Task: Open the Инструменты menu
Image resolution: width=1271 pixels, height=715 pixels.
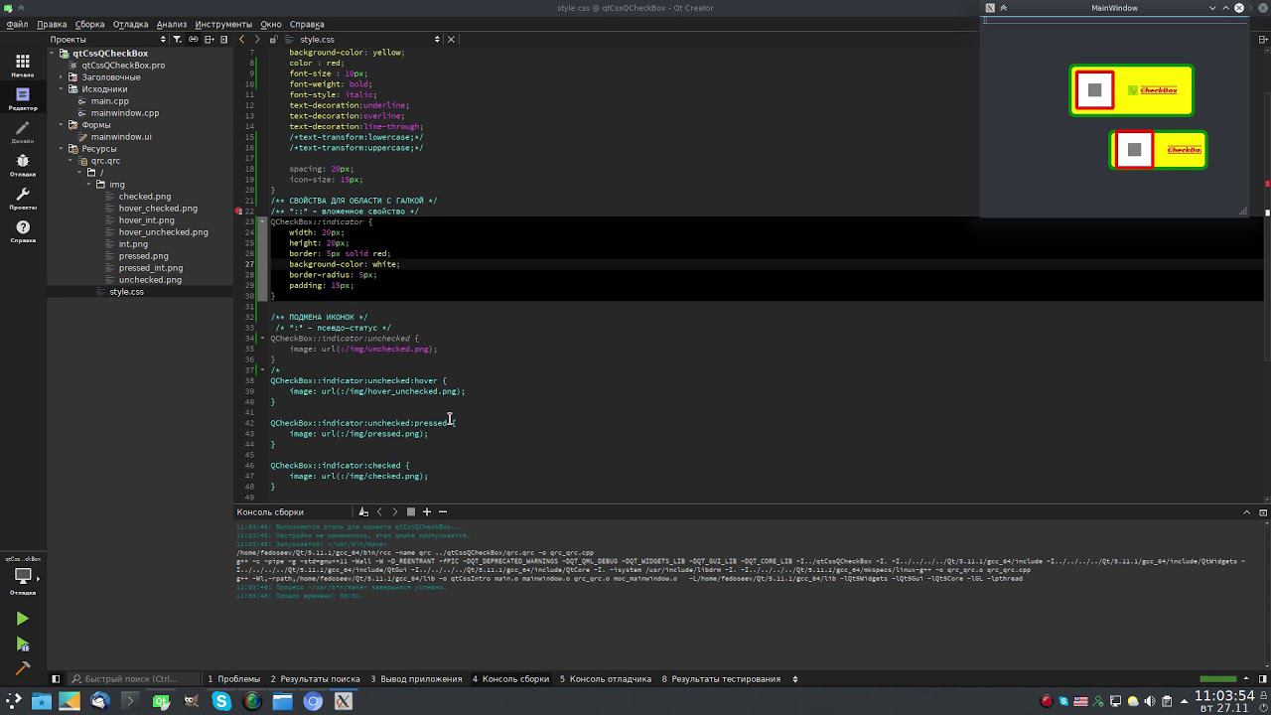Action: (223, 24)
